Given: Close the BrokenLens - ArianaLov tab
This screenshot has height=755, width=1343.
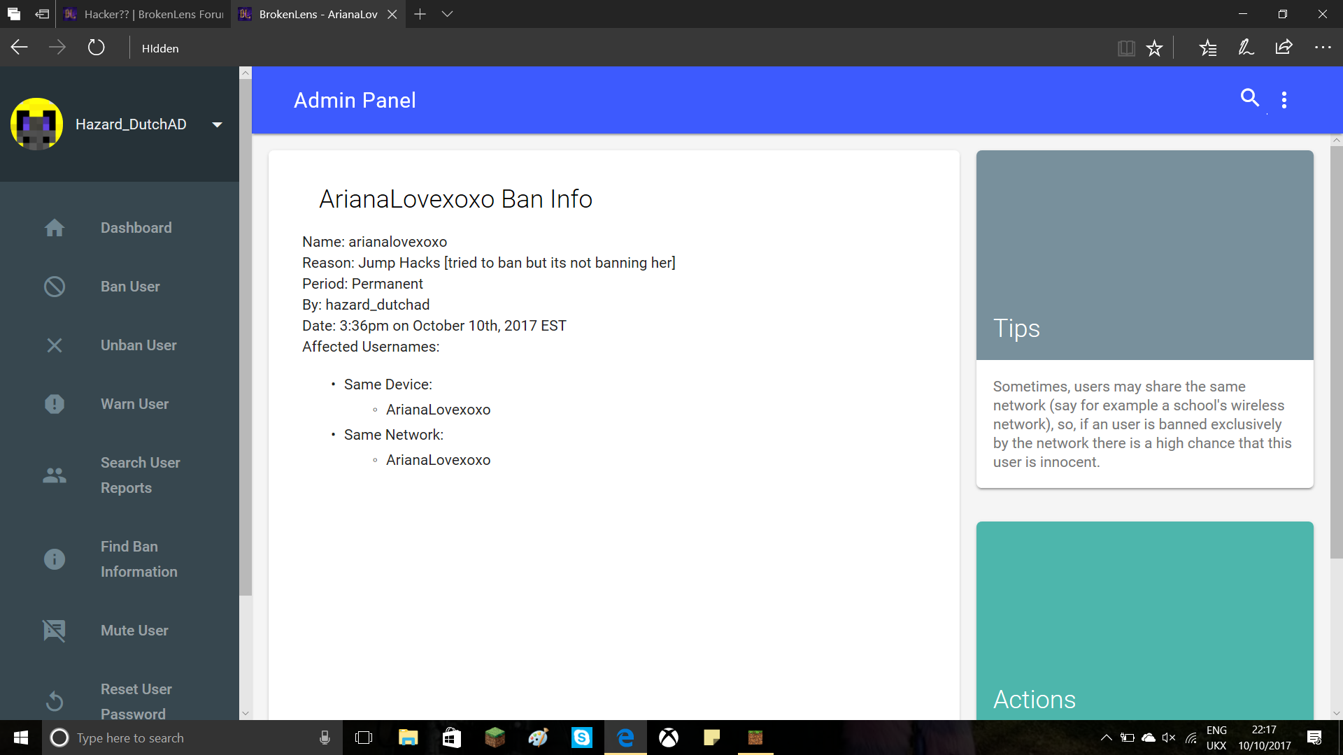Looking at the screenshot, I should tap(392, 14).
